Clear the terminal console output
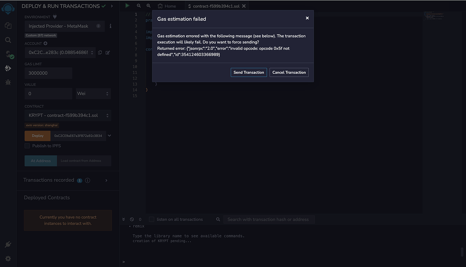Screen dimensions: 466x267 (132, 219)
